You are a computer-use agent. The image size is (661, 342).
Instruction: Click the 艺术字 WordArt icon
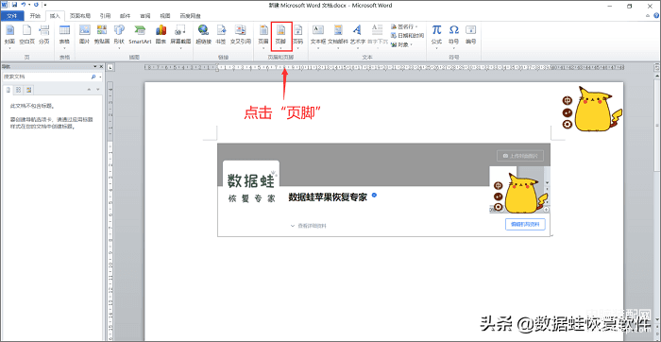[357, 35]
